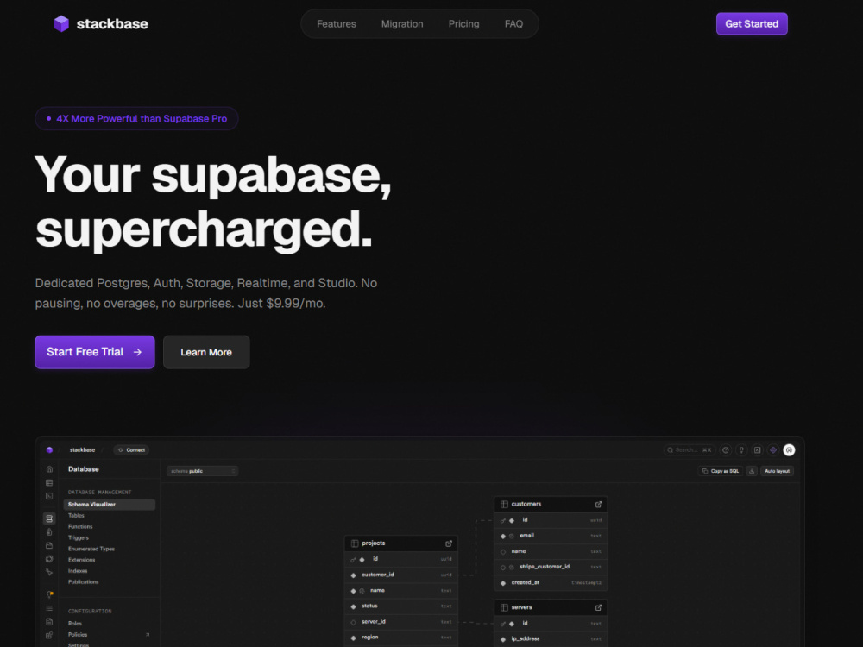Click region column in projects table

[401, 638]
